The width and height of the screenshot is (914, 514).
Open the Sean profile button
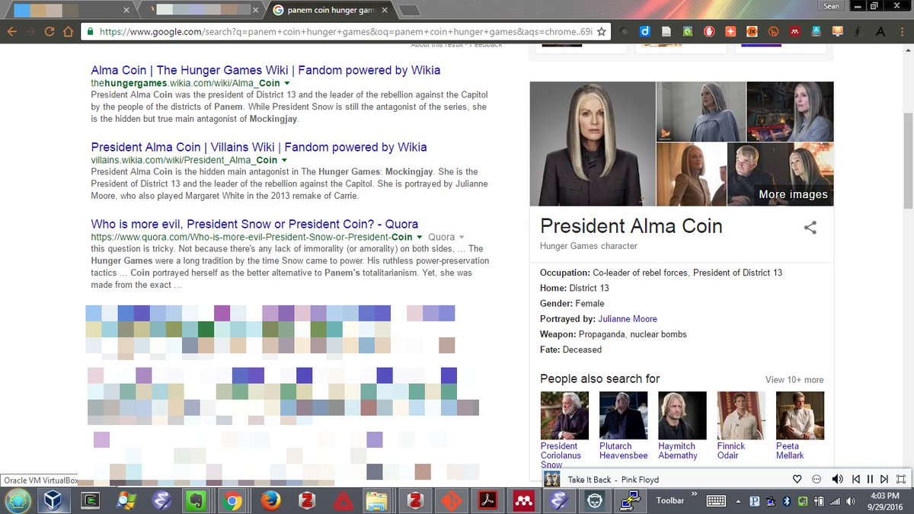tap(831, 6)
